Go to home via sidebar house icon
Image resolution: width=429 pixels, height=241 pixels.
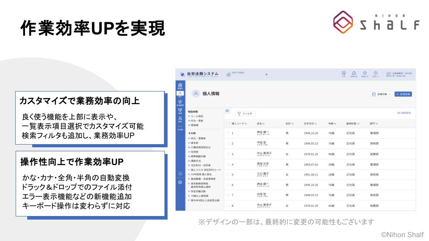tap(180, 173)
